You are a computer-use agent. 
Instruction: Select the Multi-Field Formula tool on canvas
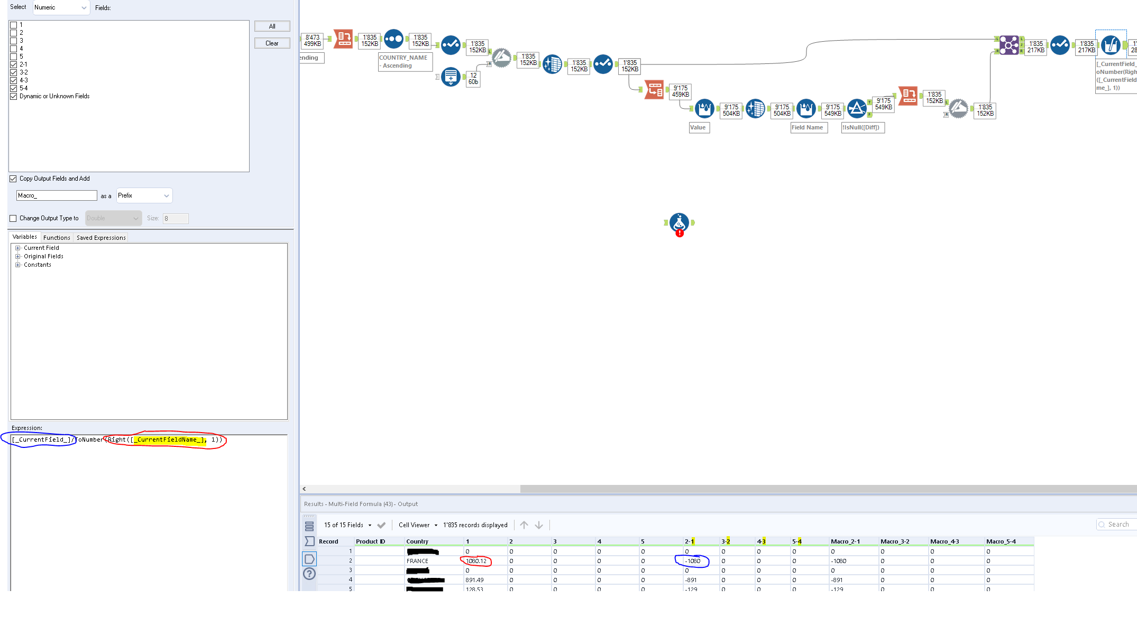tap(1110, 45)
